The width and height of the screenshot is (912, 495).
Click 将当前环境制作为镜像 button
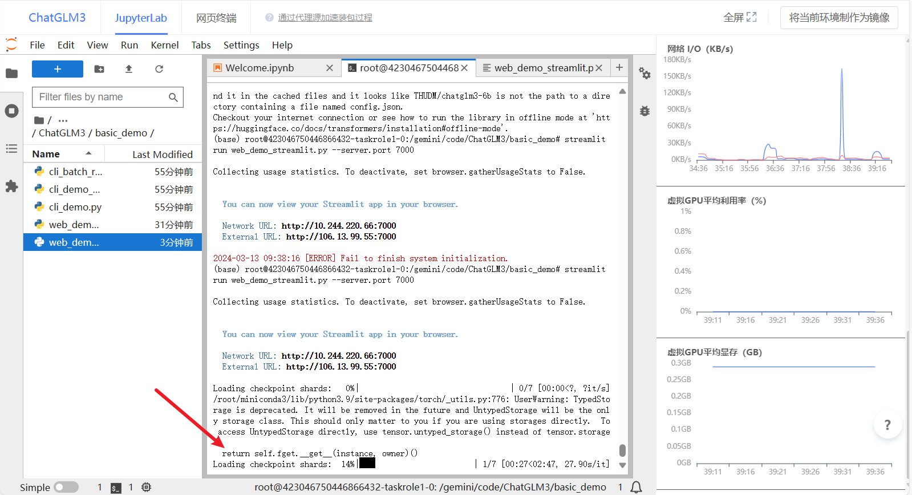tap(839, 18)
